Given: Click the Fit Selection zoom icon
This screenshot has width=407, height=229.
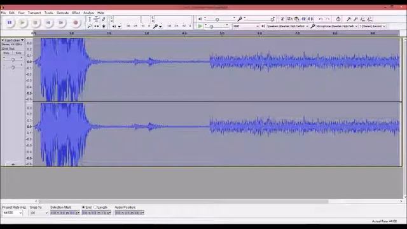Looking at the screenshot, I should click(x=362, y=19).
